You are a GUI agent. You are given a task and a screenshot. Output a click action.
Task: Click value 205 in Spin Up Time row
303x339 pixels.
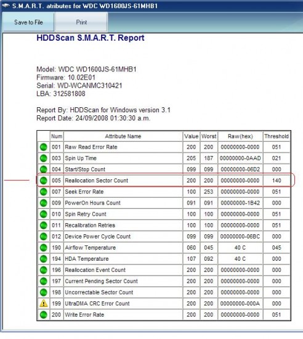pyautogui.click(x=192, y=158)
